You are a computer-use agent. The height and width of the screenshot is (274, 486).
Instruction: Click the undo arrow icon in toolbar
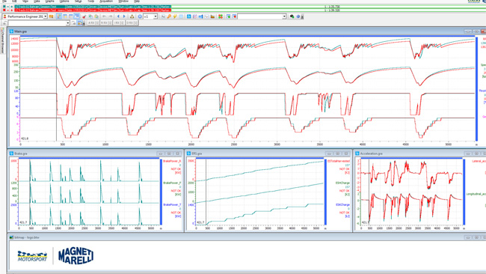104,16
